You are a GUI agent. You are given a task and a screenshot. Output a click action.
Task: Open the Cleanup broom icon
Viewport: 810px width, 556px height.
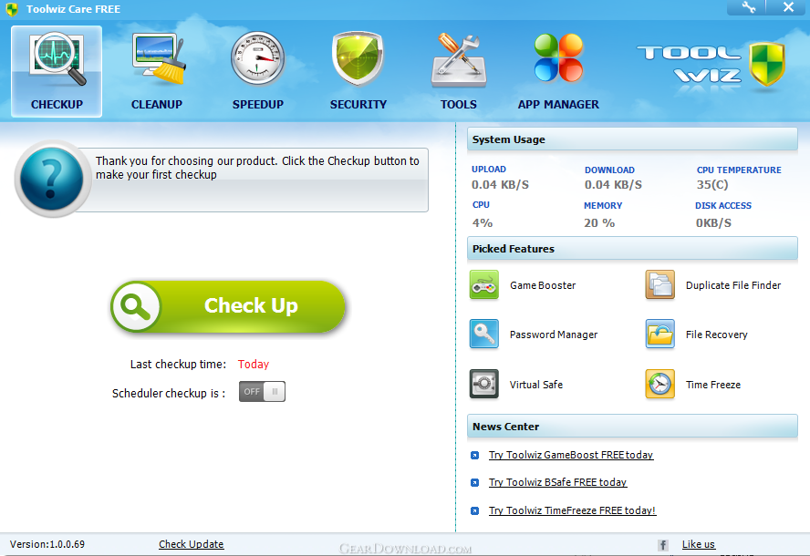pos(158,59)
